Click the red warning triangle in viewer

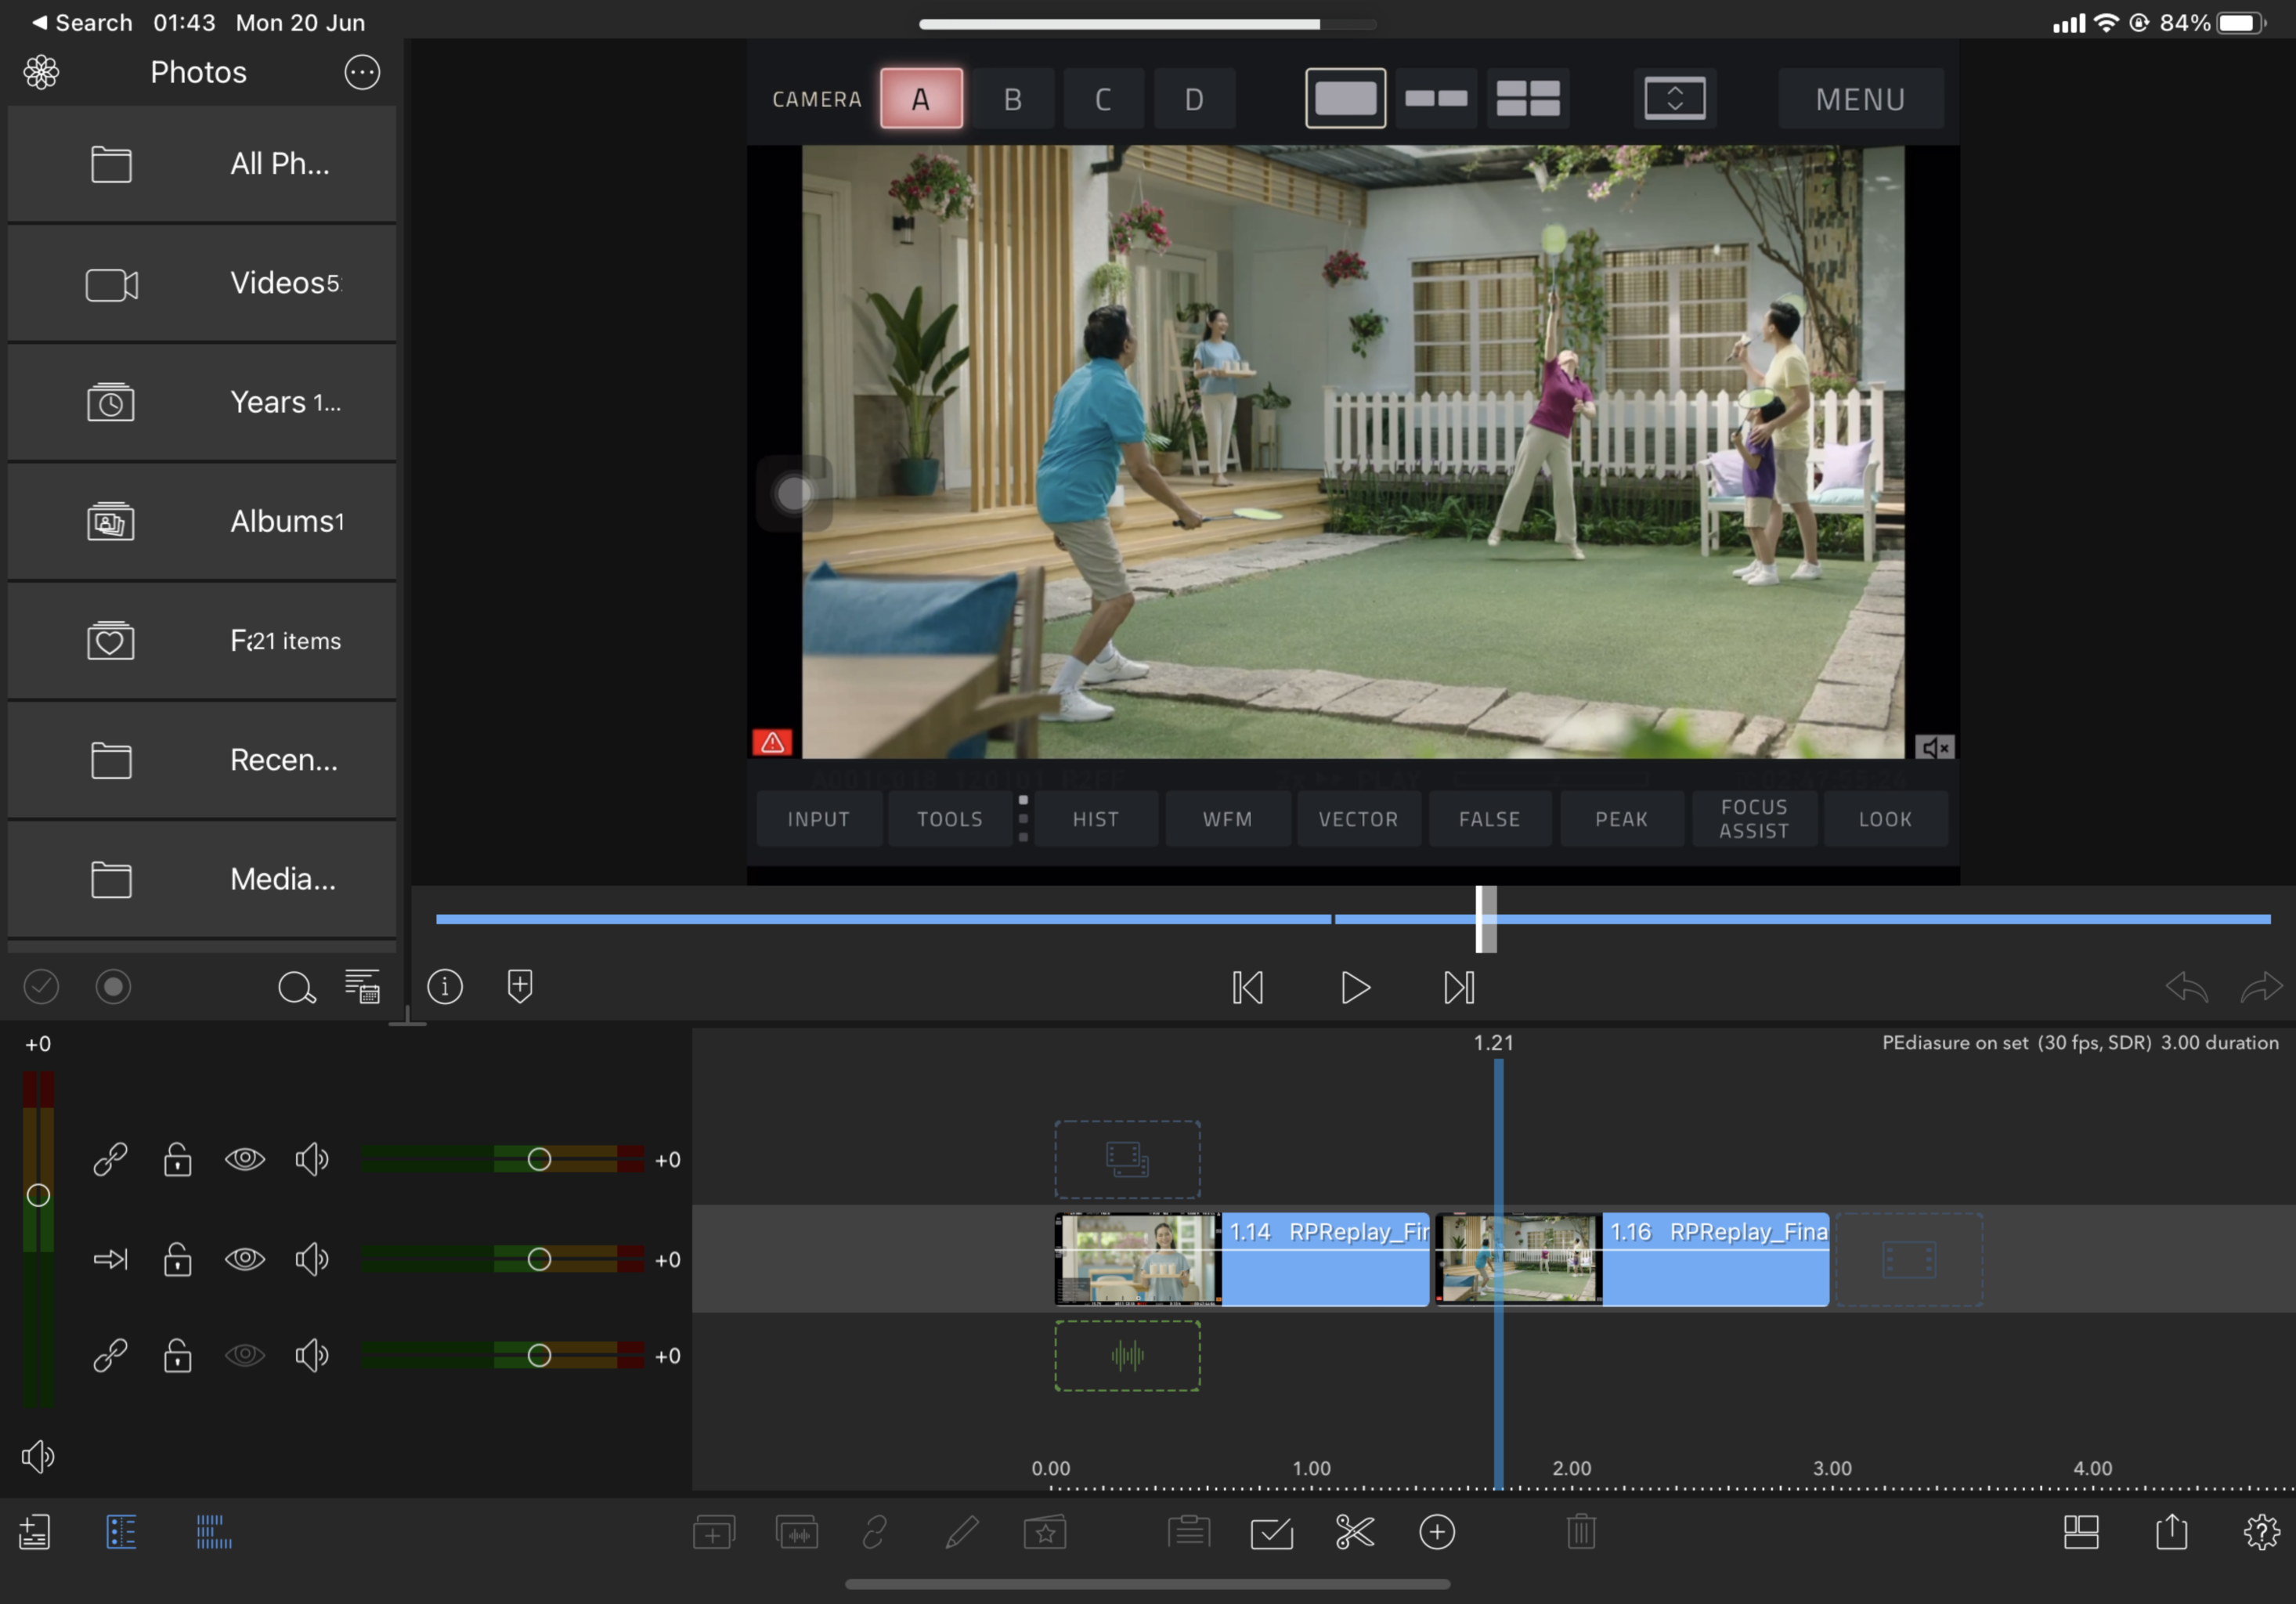[772, 742]
